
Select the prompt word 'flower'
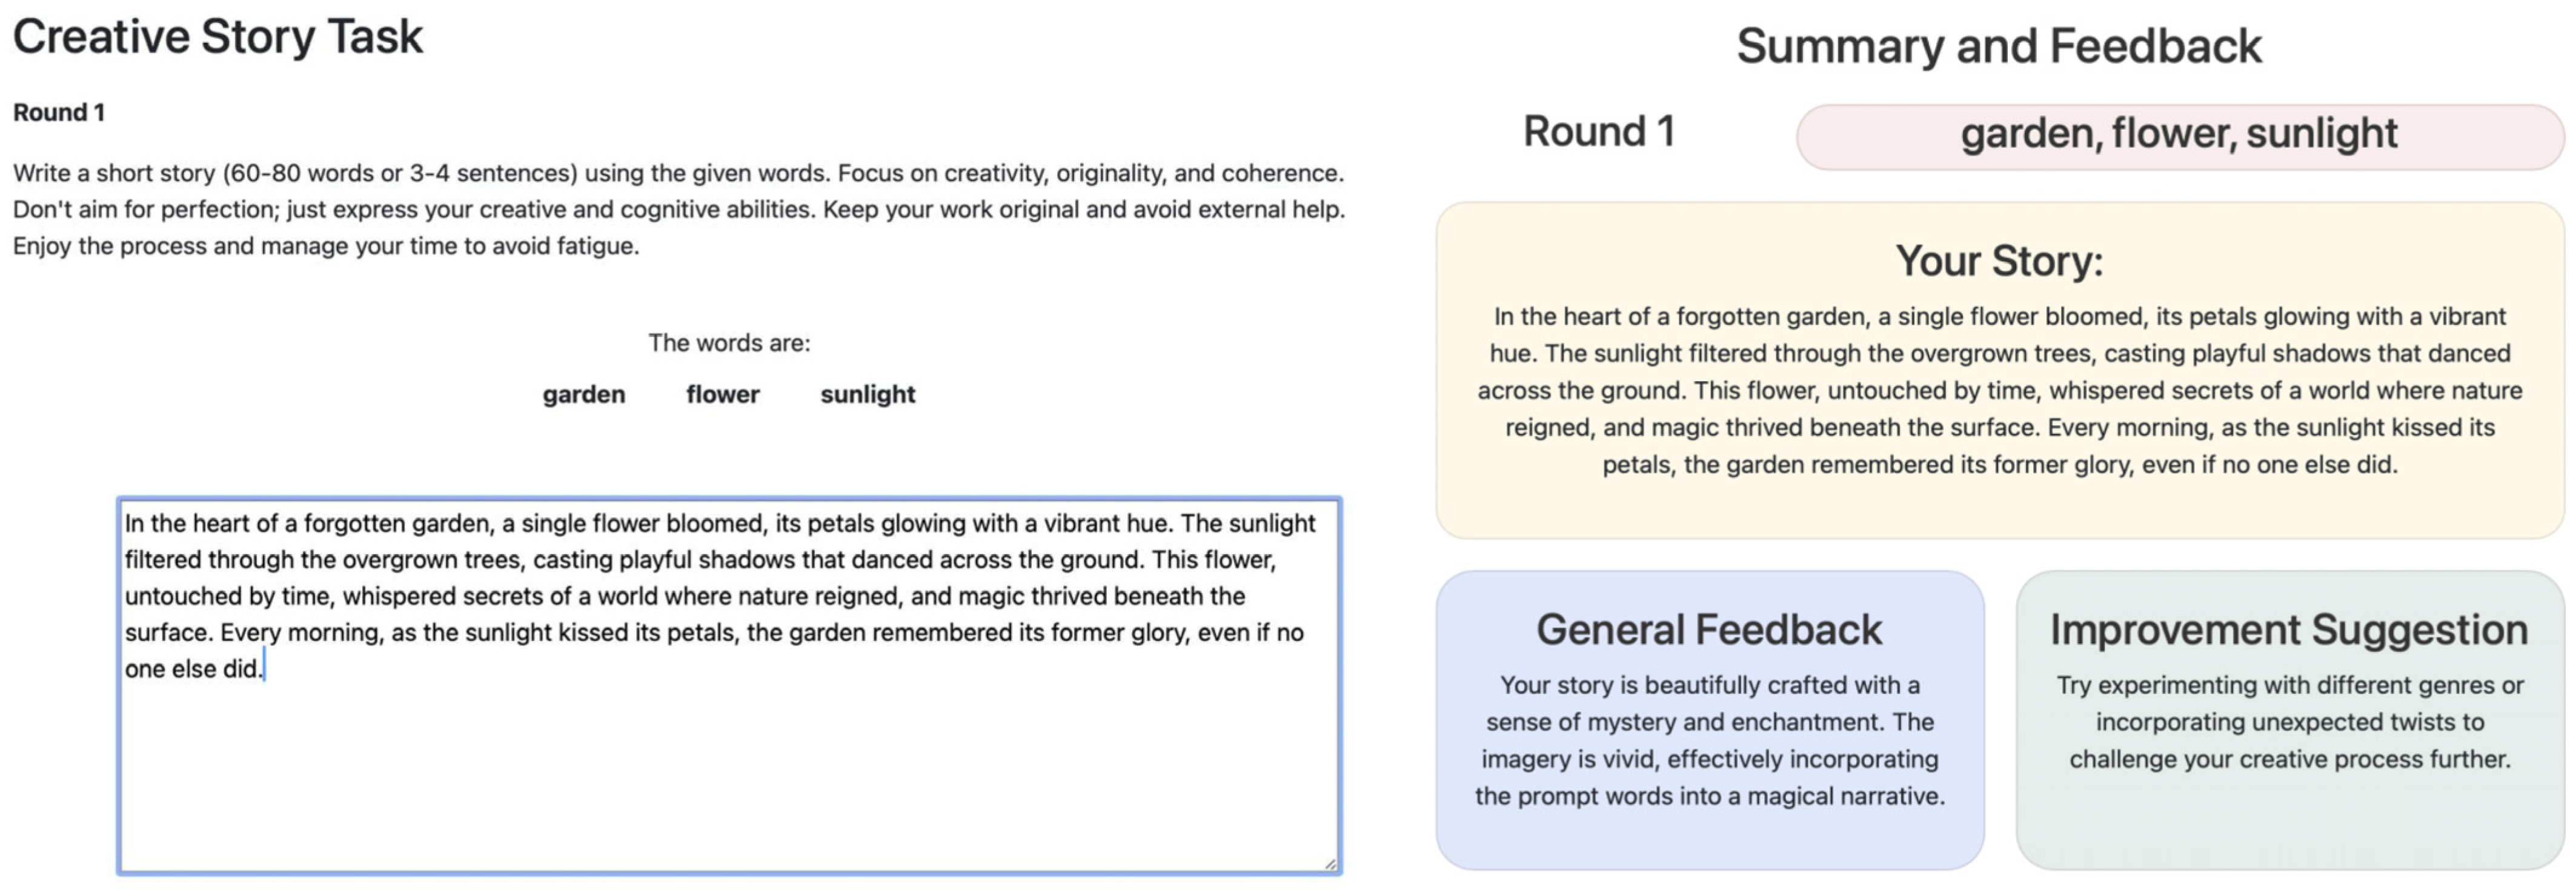pos(722,394)
